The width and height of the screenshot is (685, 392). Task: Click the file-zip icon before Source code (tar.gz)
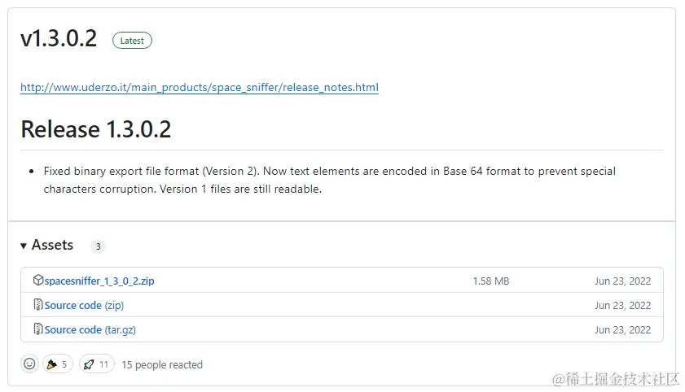coord(38,329)
